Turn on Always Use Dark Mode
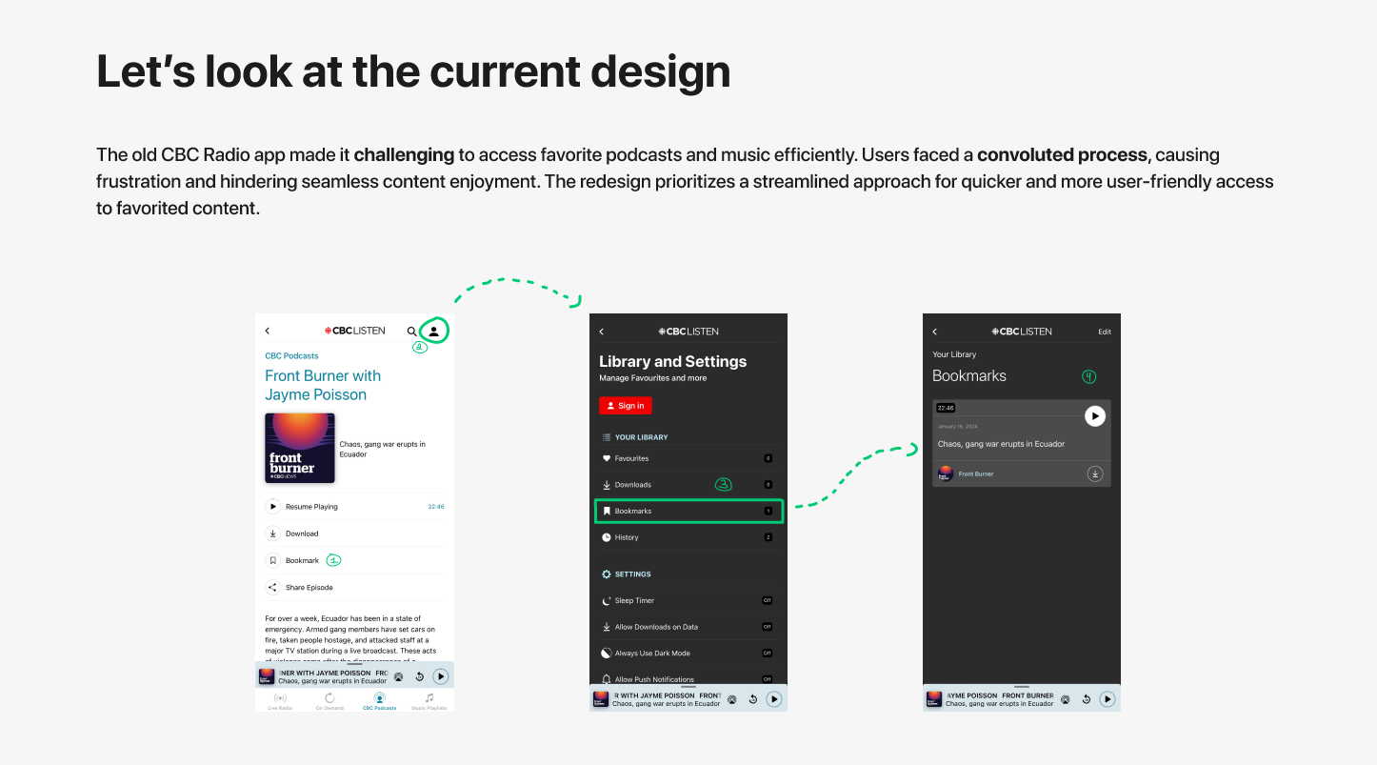Image resolution: width=1377 pixels, height=765 pixels. tap(767, 654)
